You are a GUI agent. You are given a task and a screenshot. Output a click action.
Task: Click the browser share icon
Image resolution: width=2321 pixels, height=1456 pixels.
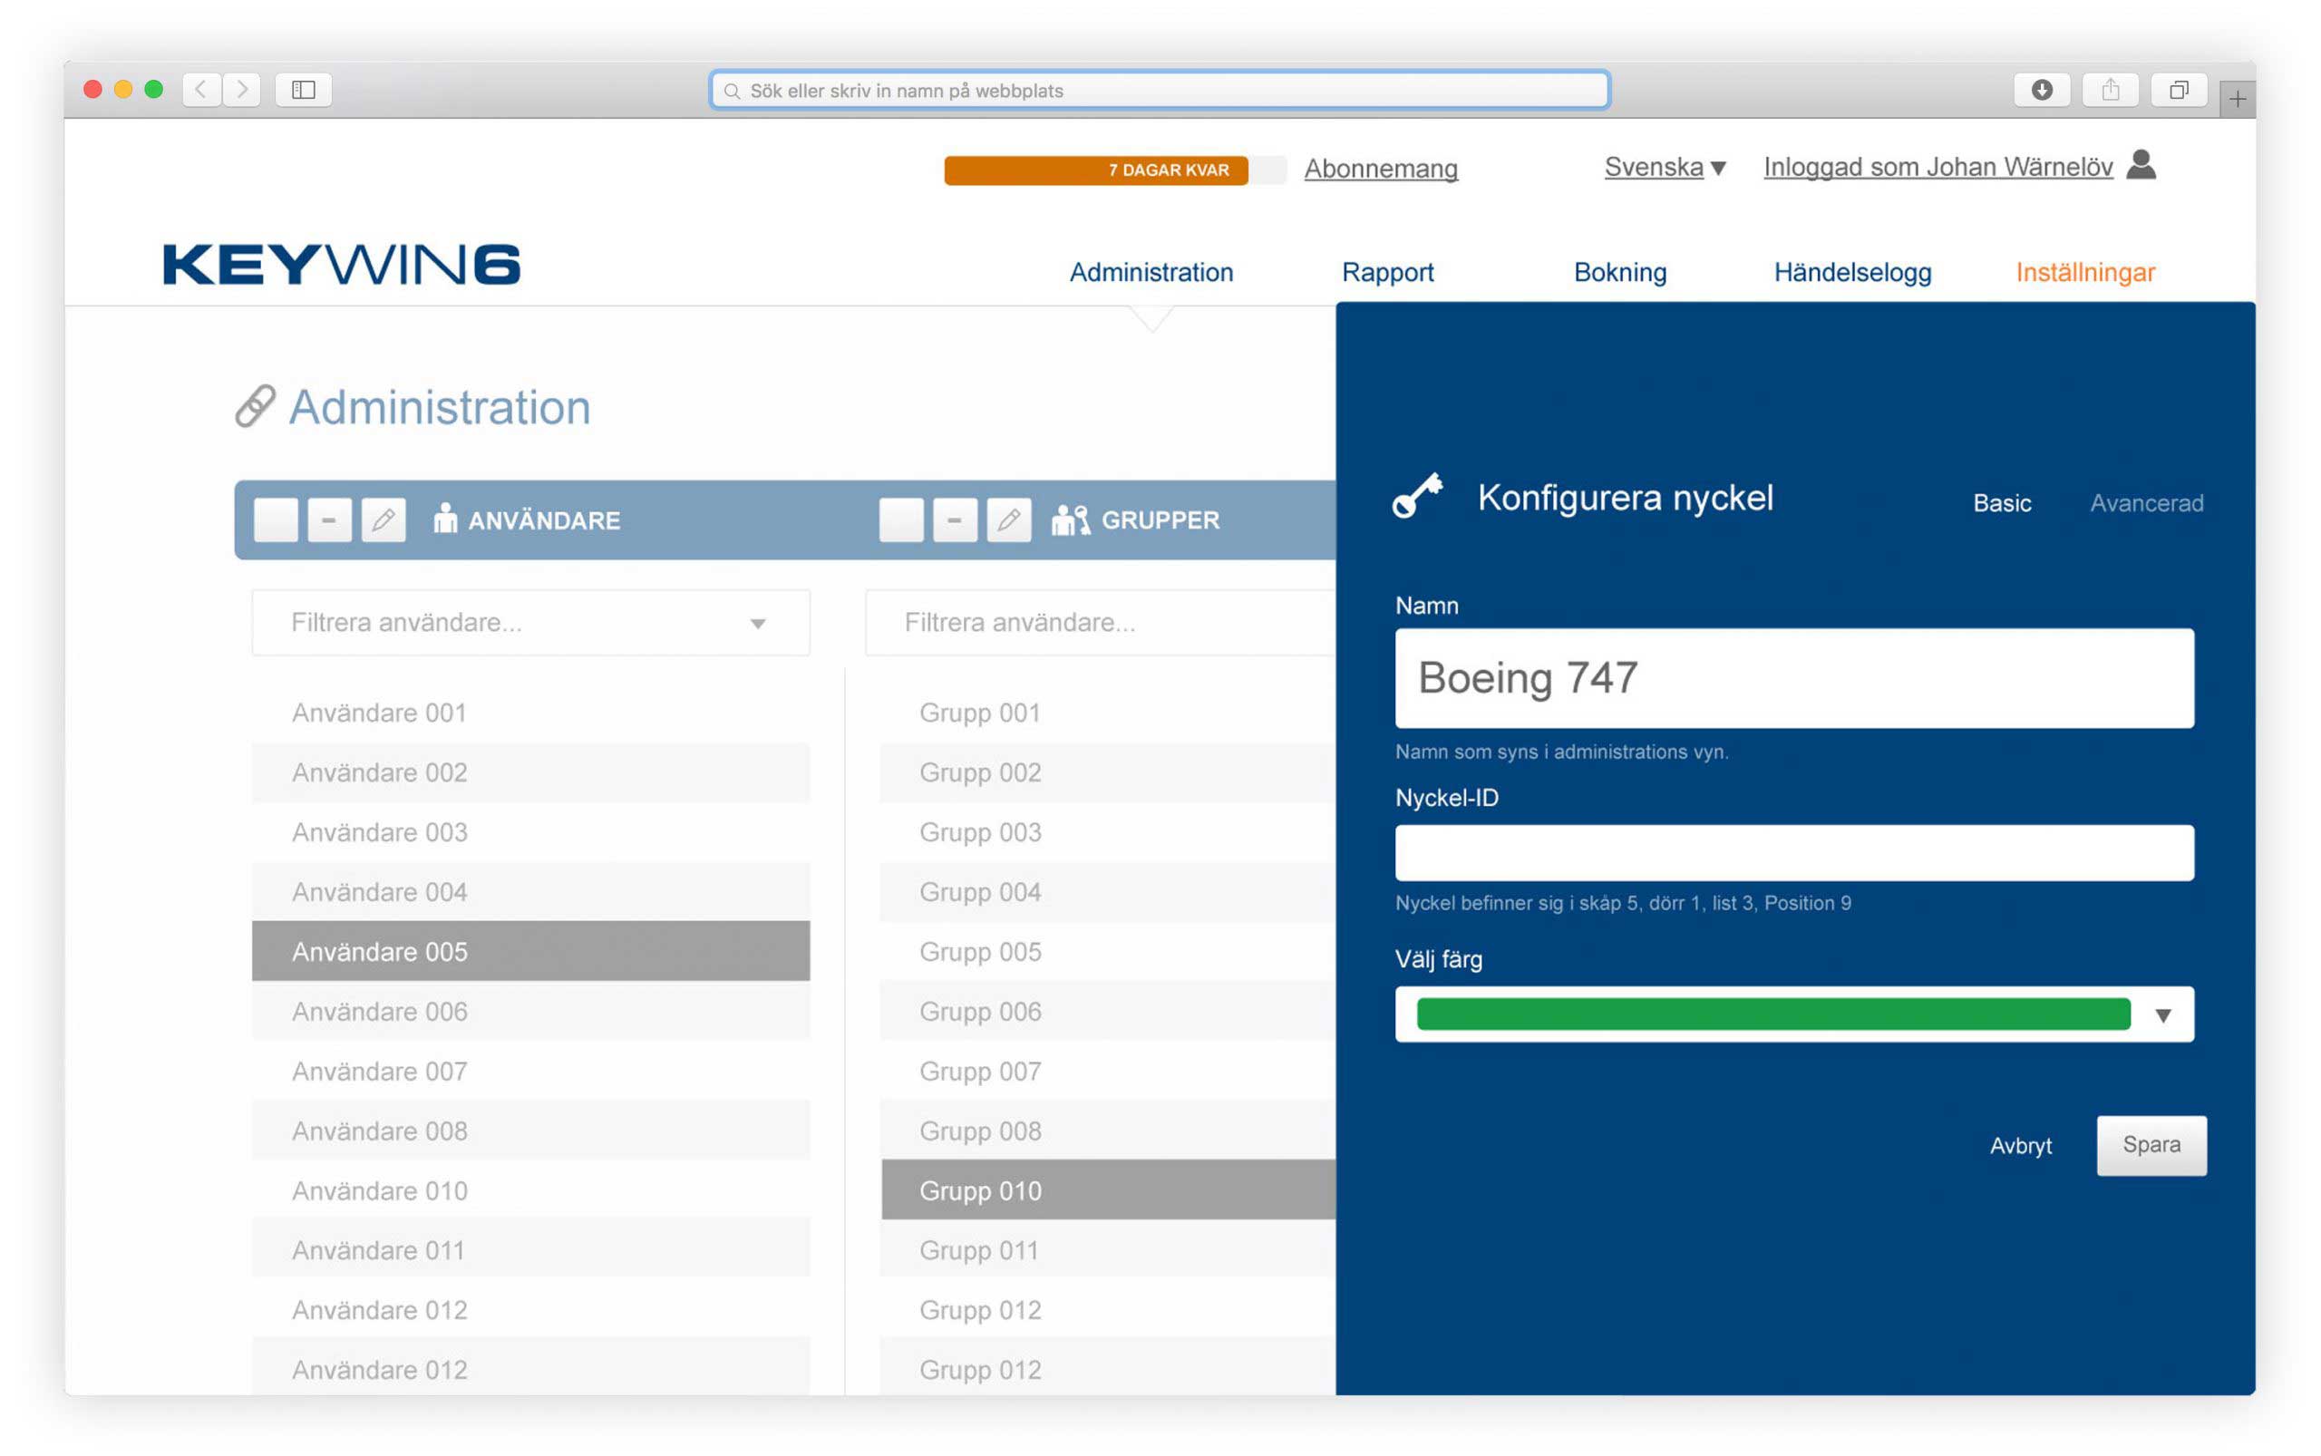coord(2109,90)
